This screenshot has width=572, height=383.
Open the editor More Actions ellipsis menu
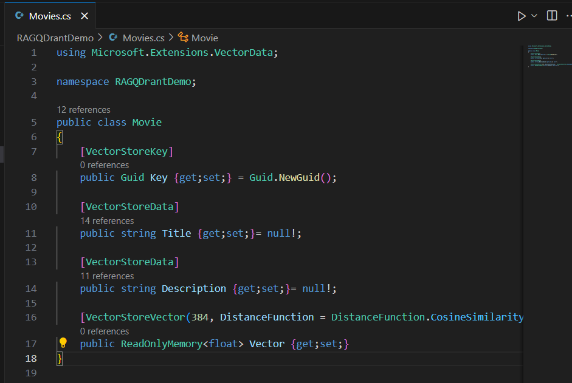(x=569, y=16)
